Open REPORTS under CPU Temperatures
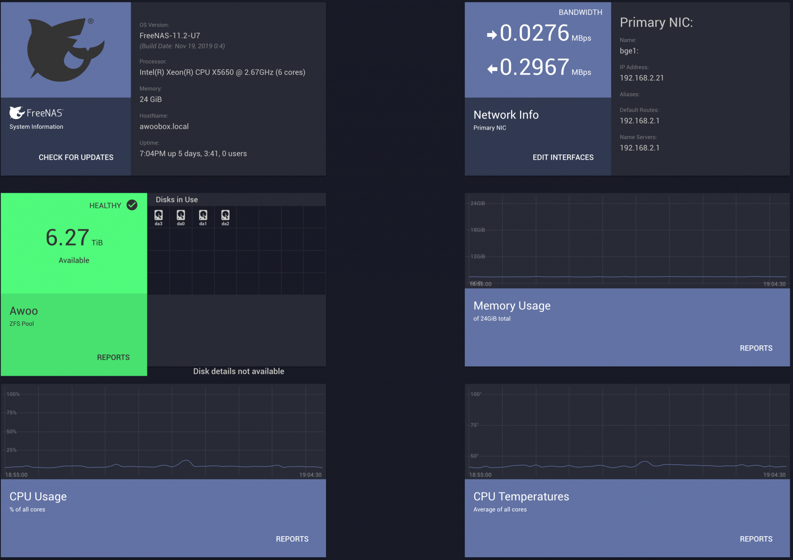Viewport: 793px width, 560px height. (756, 539)
